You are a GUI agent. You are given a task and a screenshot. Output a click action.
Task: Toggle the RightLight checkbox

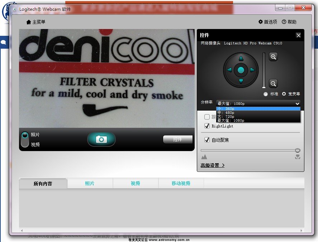point(207,126)
